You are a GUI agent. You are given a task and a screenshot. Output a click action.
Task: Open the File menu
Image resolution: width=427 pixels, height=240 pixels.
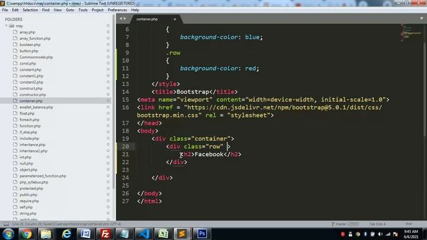5,10
